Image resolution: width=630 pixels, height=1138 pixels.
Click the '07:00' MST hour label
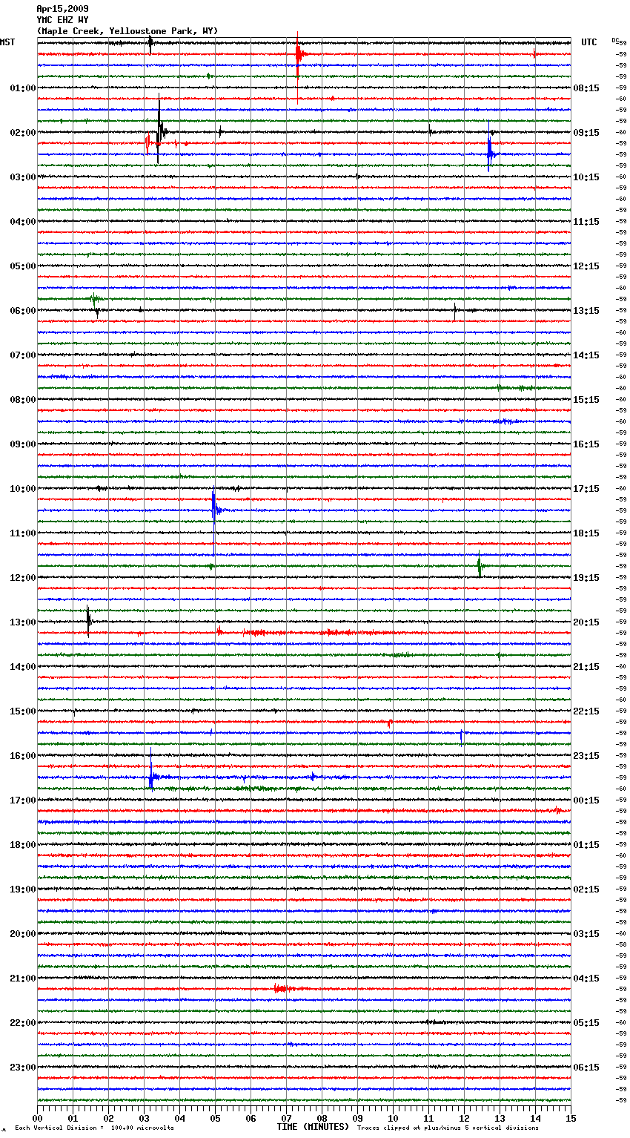[x=23, y=355]
